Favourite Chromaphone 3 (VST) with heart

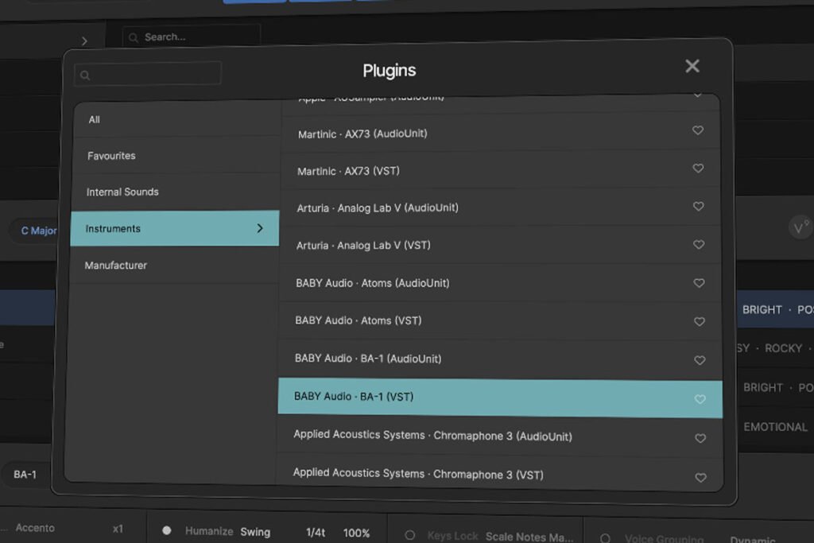[701, 477]
